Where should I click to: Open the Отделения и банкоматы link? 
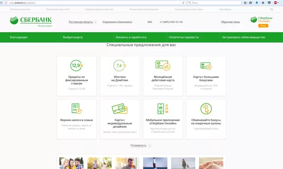tap(117, 22)
